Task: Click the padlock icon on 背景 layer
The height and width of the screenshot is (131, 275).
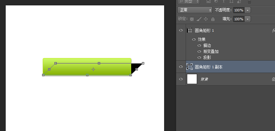Action: (273, 79)
